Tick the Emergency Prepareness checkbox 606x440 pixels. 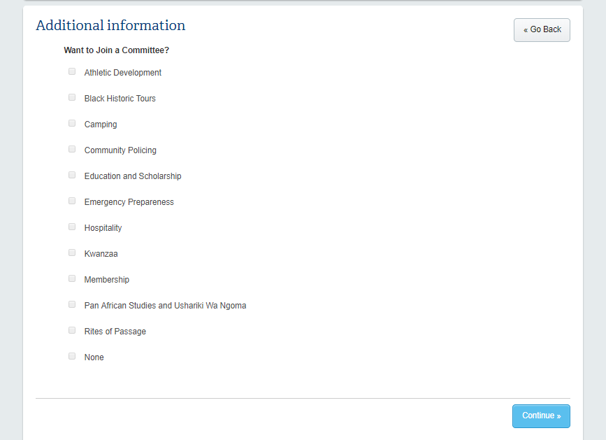point(72,201)
